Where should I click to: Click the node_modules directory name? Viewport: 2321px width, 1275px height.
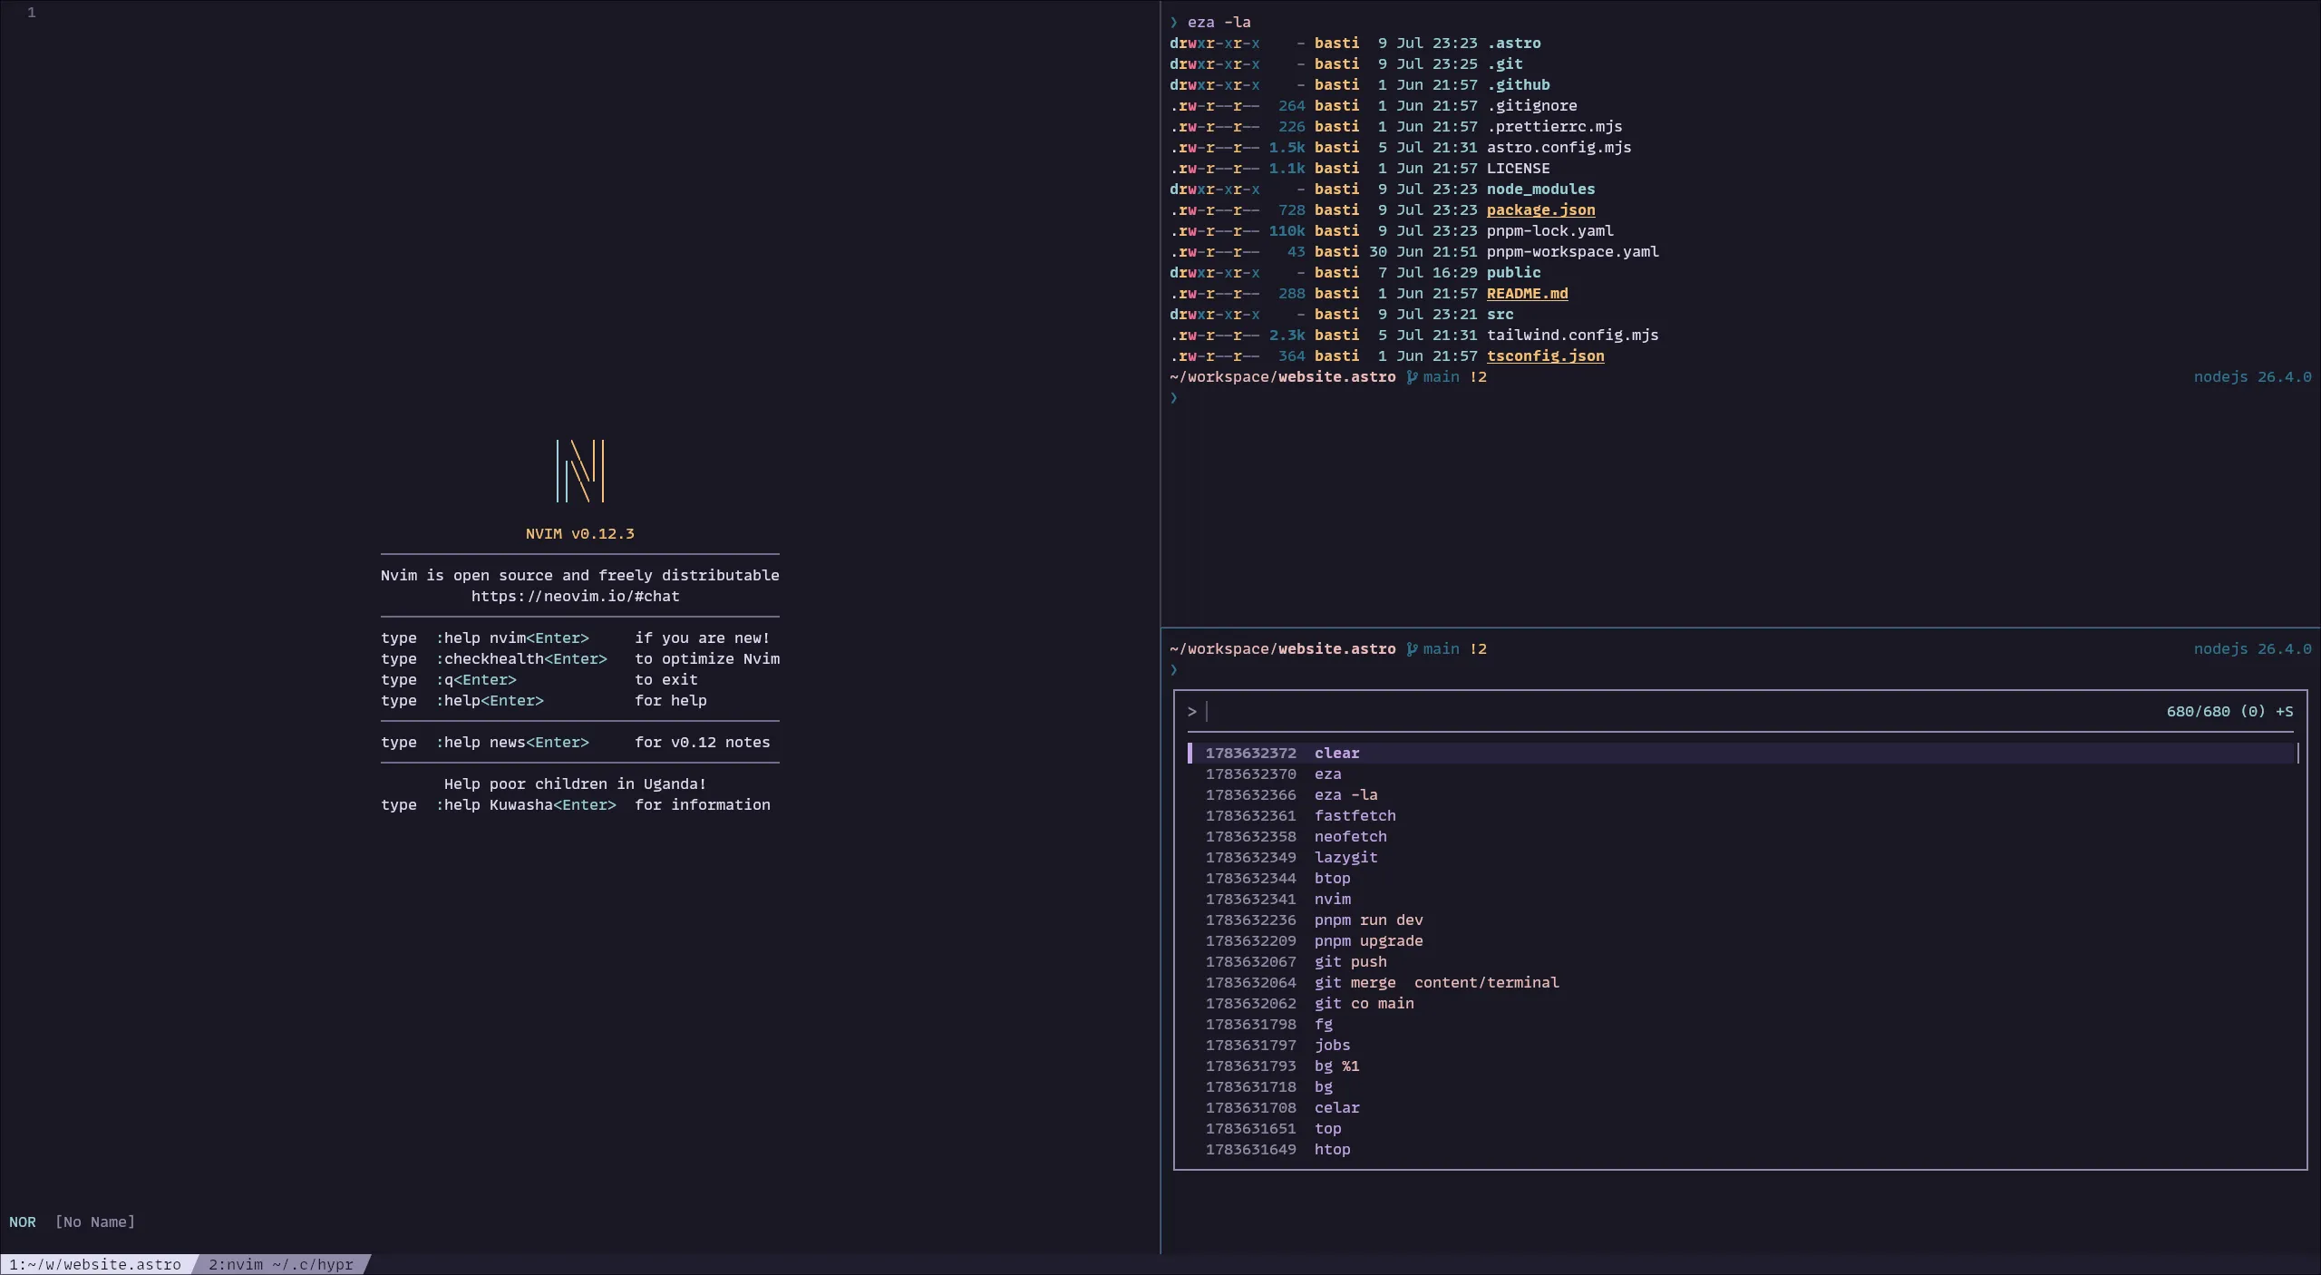1540,190
